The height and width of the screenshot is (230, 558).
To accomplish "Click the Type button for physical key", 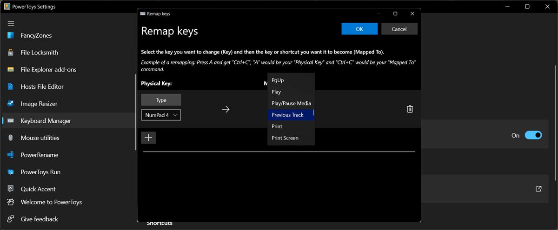I will pos(161,100).
